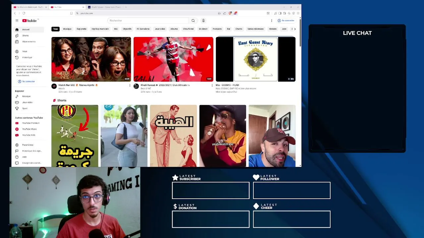
Task: Open the Short with man in red cap
Action: tap(272, 136)
